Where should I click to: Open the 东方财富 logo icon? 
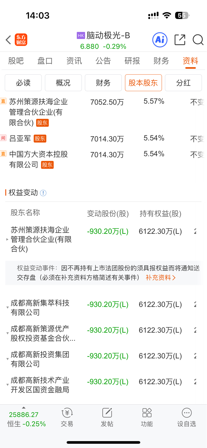(x=21, y=40)
